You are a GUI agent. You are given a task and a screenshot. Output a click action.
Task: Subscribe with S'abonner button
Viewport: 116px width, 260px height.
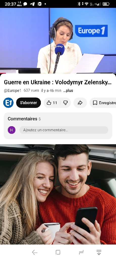(x=28, y=103)
